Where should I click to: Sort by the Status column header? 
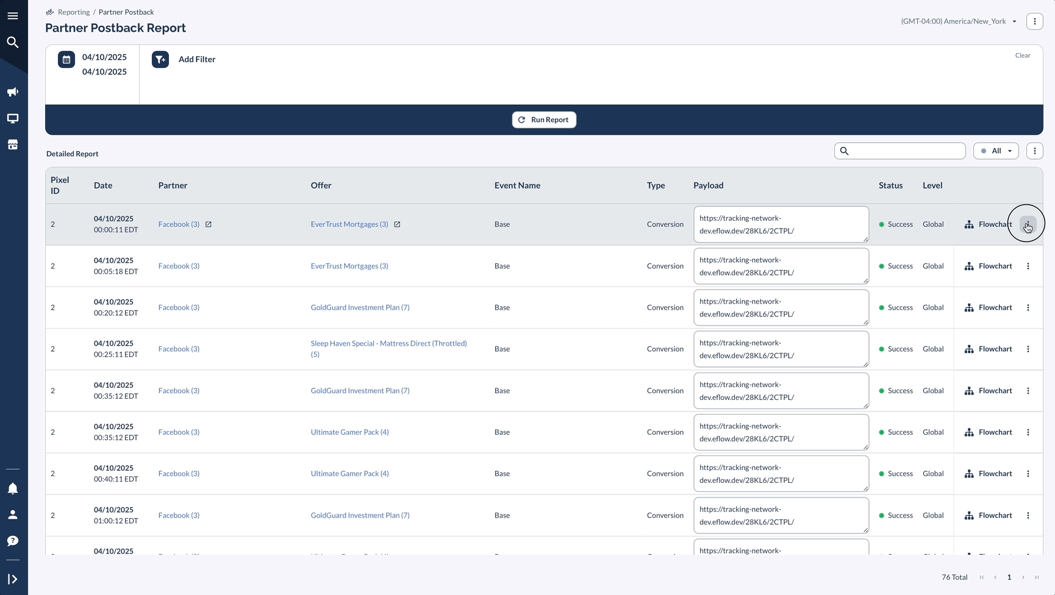pyautogui.click(x=890, y=185)
